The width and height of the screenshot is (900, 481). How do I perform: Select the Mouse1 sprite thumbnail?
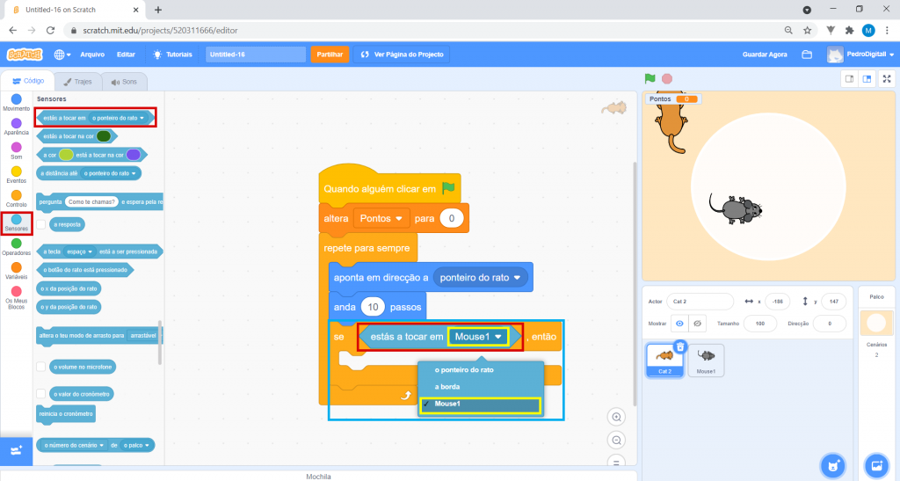pyautogui.click(x=706, y=361)
